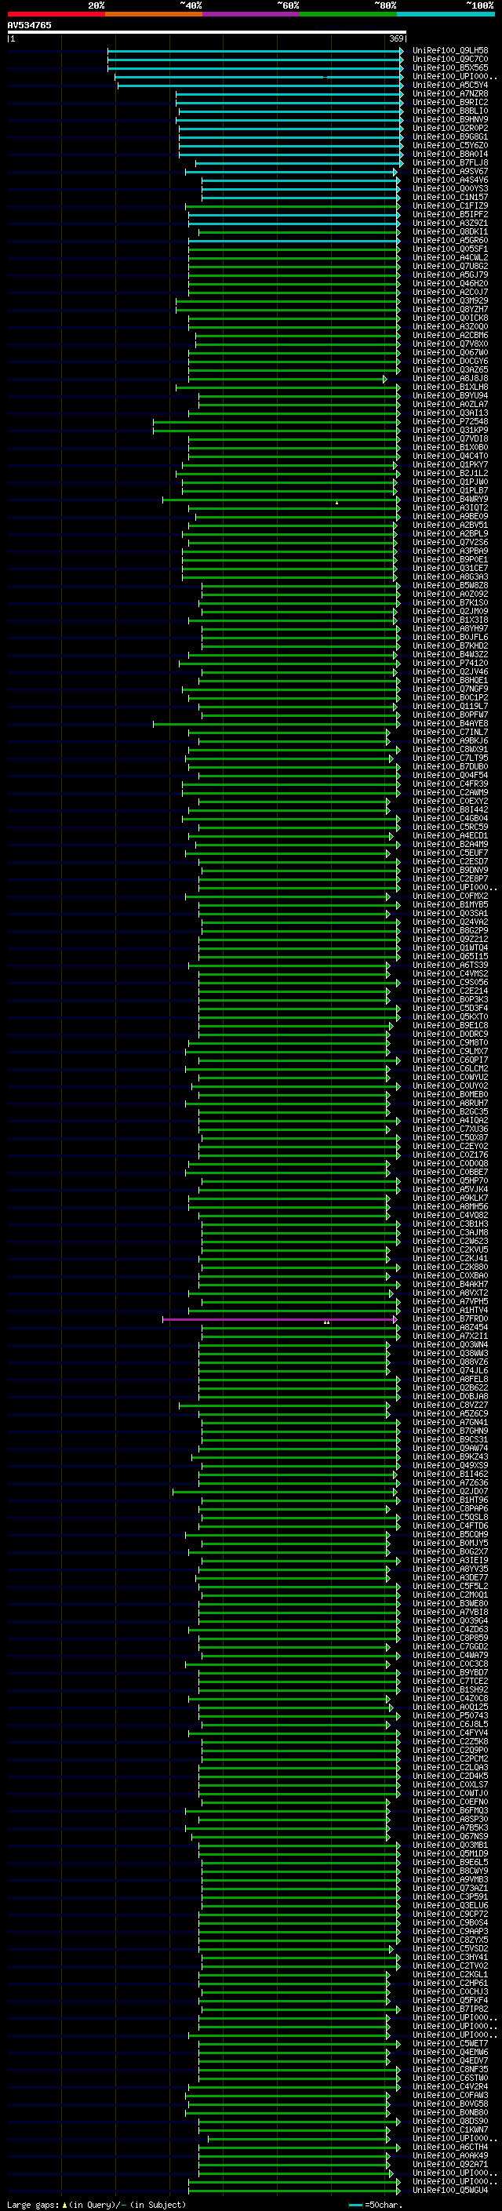Open hit UniRef100_C4V2R4

click(450, 2086)
